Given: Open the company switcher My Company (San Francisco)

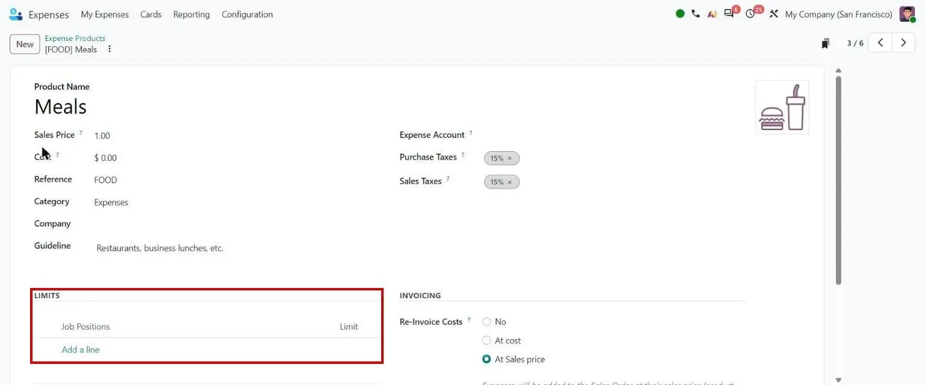Looking at the screenshot, I should (x=838, y=14).
